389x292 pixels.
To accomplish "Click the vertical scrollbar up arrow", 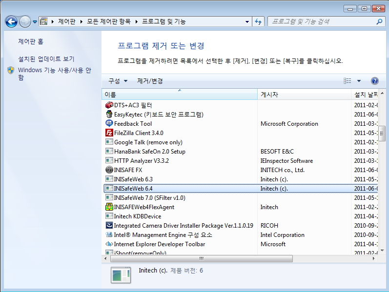I will pyautogui.click(x=382, y=93).
